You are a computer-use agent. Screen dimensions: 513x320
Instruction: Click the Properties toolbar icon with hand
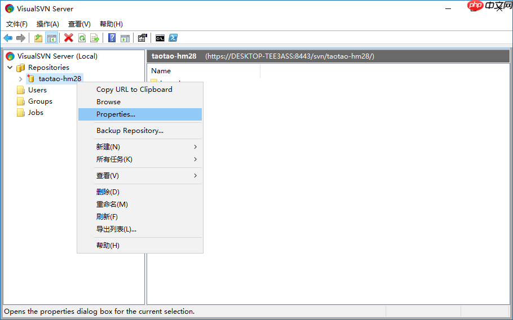click(142, 38)
